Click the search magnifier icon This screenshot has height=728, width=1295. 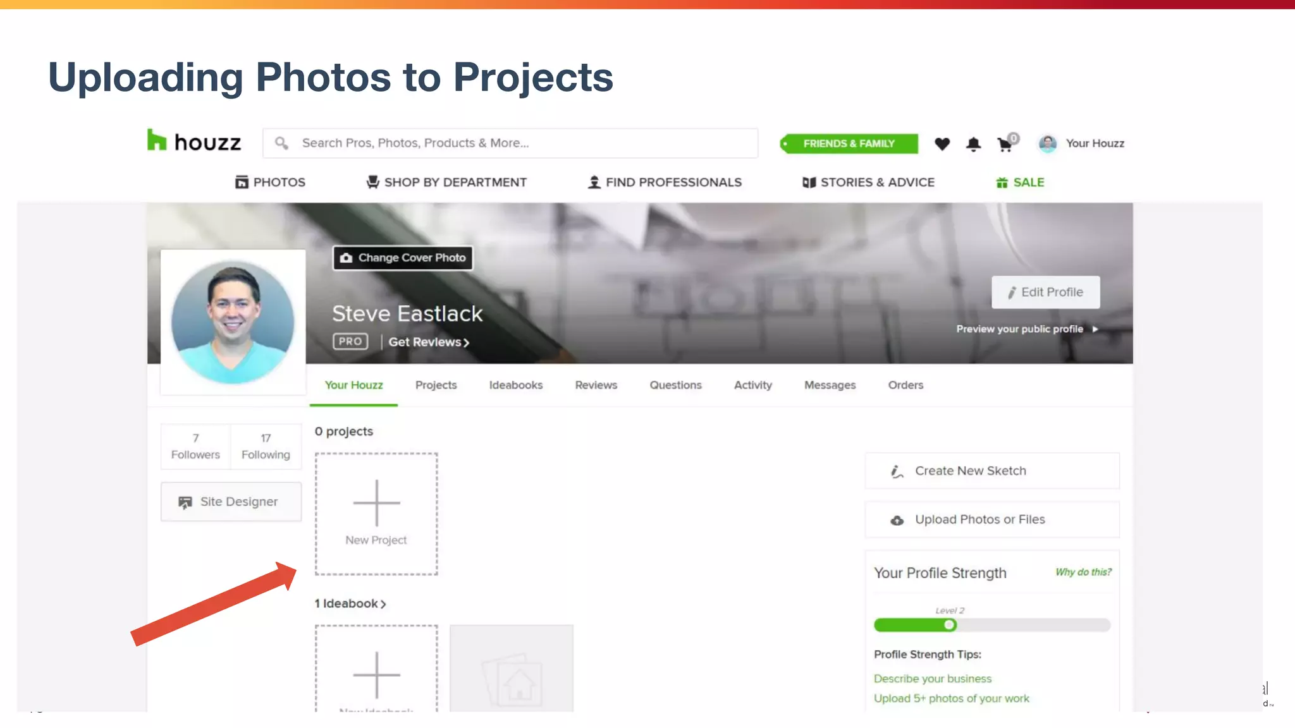pos(281,143)
